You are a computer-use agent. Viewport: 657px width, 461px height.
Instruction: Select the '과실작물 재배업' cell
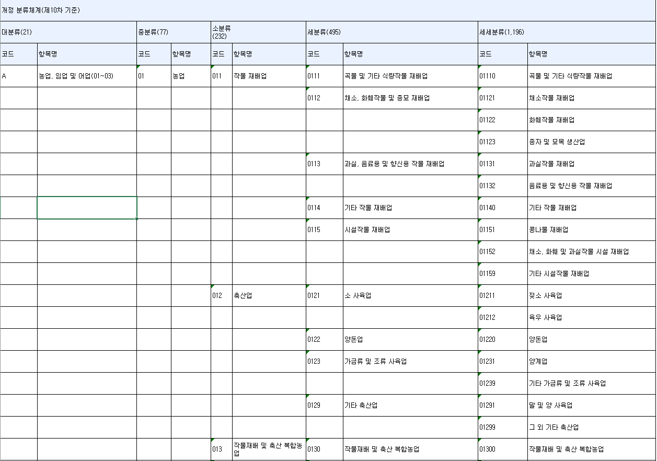(592, 164)
